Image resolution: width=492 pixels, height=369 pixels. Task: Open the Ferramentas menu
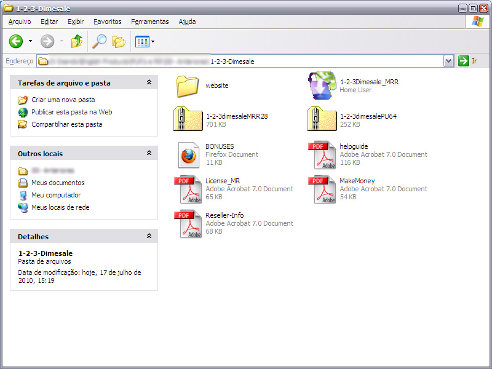[x=149, y=22]
